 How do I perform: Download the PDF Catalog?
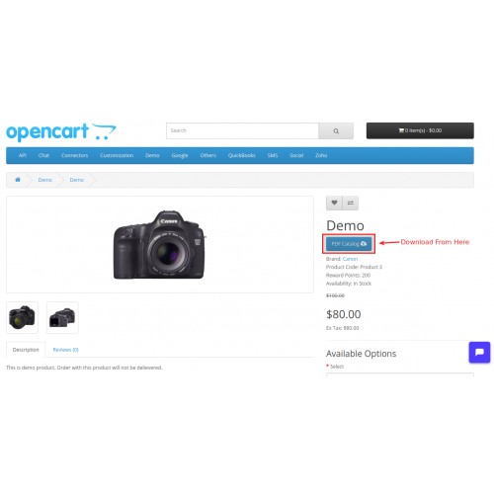[349, 244]
